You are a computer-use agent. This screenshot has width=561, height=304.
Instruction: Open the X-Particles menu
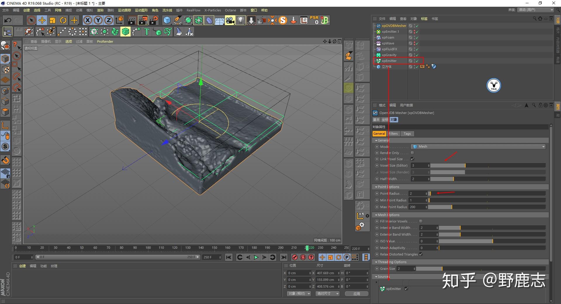click(212, 10)
